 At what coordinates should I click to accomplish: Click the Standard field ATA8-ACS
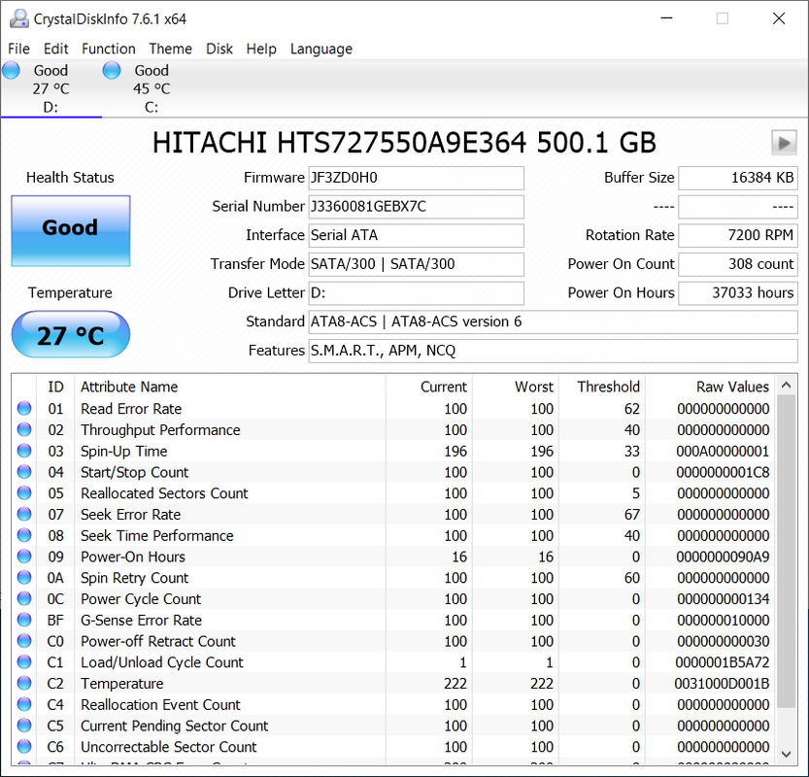point(554,322)
